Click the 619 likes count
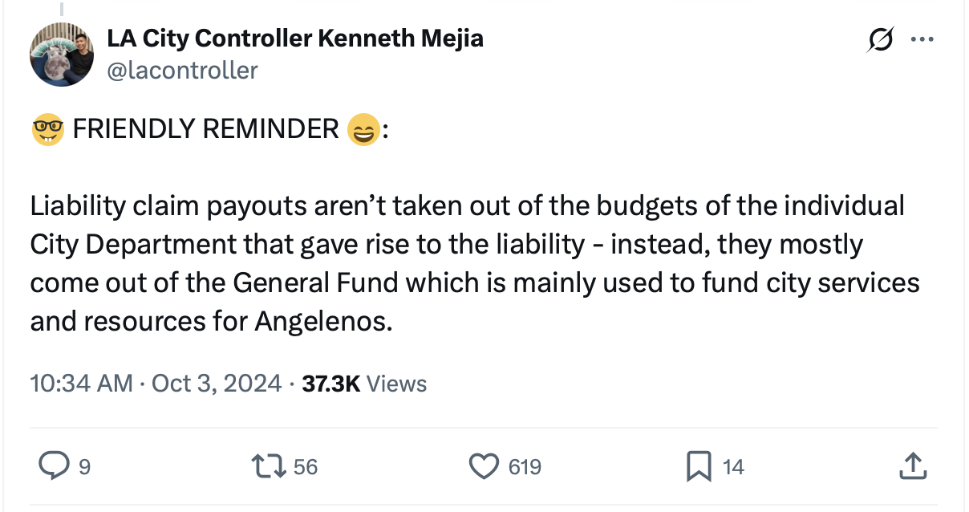Screen dimensions: 969x512 coord(525,466)
